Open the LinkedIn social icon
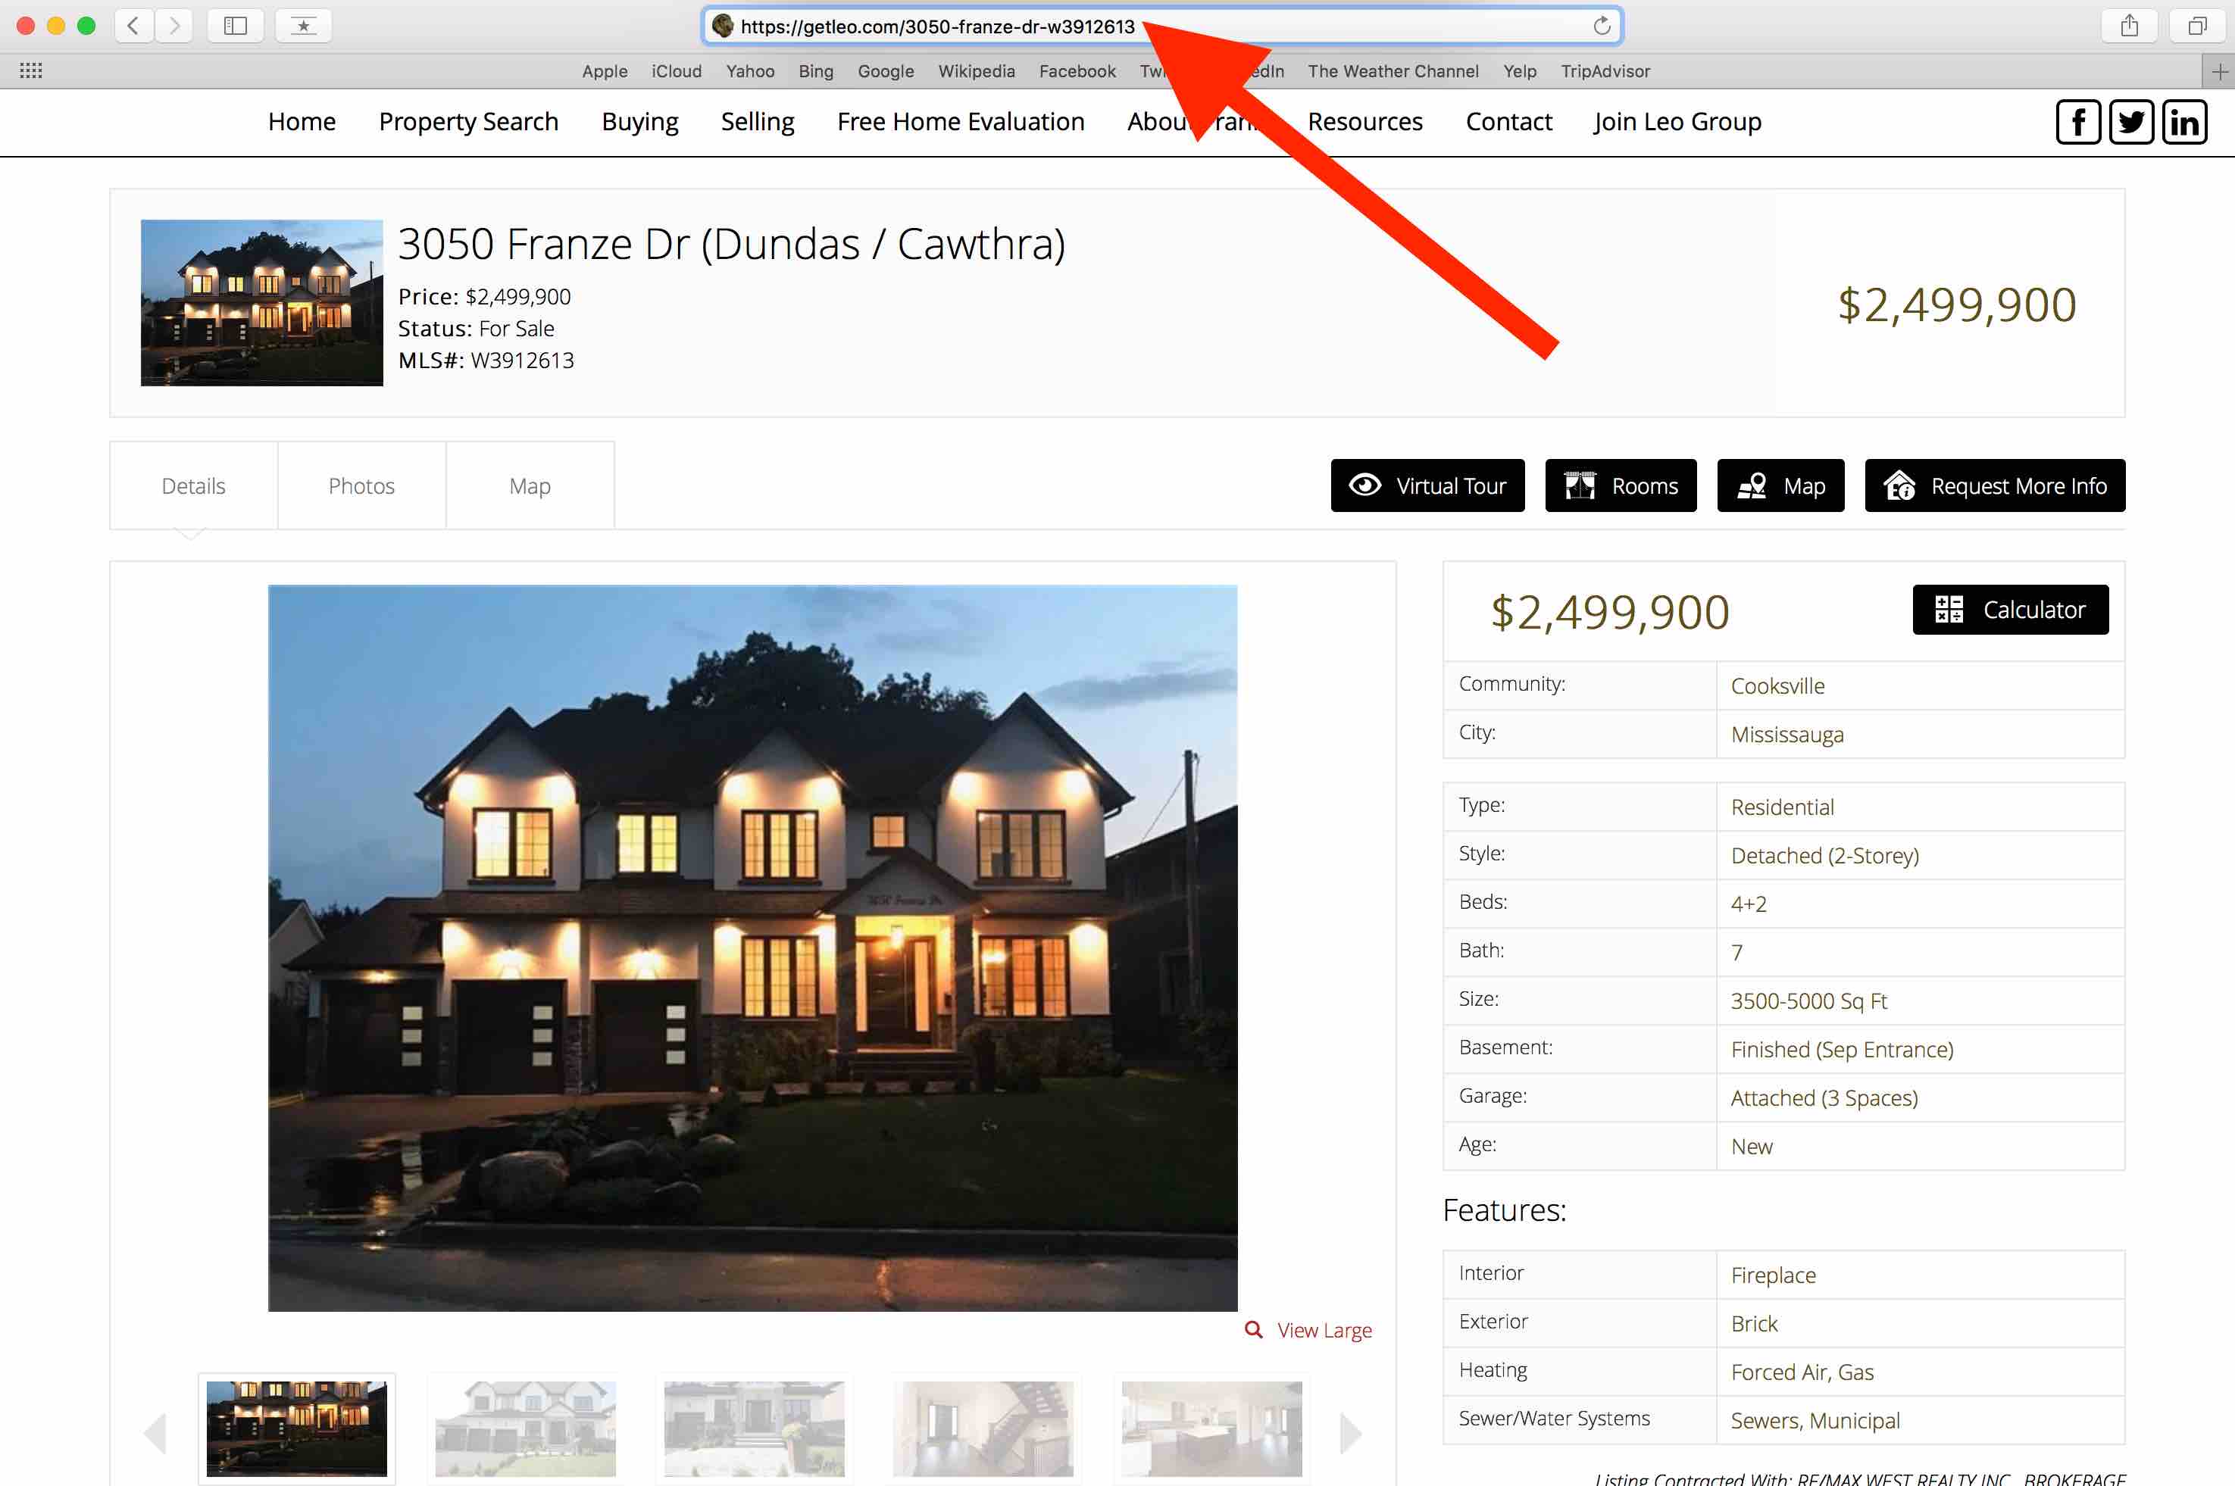Viewport: 2235px width, 1486px height. 2183,122
